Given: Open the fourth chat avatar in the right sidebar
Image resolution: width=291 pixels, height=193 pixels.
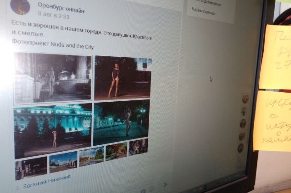Looking at the screenshot, I should click(241, 136).
